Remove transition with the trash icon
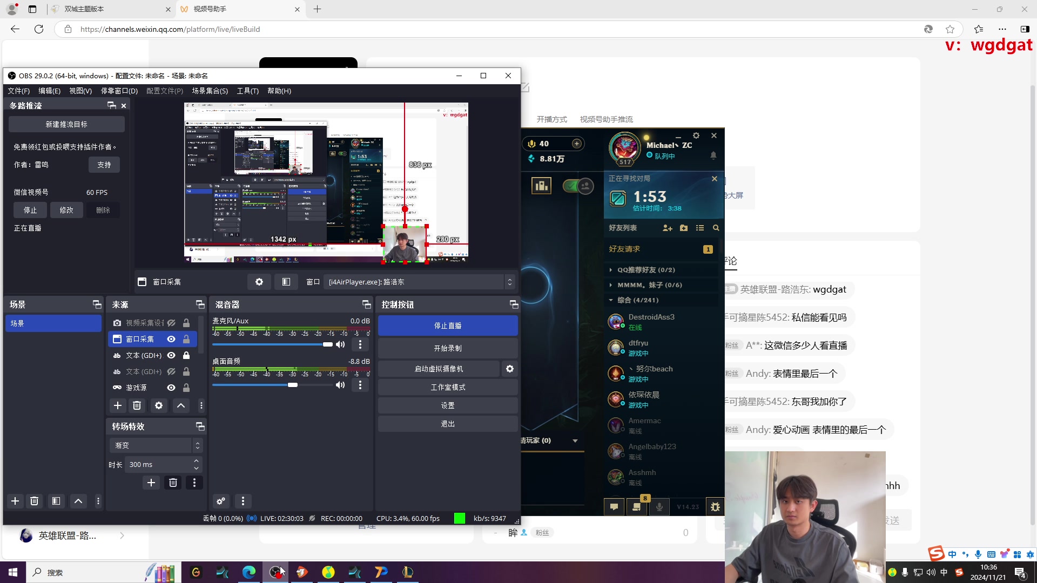Viewport: 1037px width, 583px height. (173, 483)
